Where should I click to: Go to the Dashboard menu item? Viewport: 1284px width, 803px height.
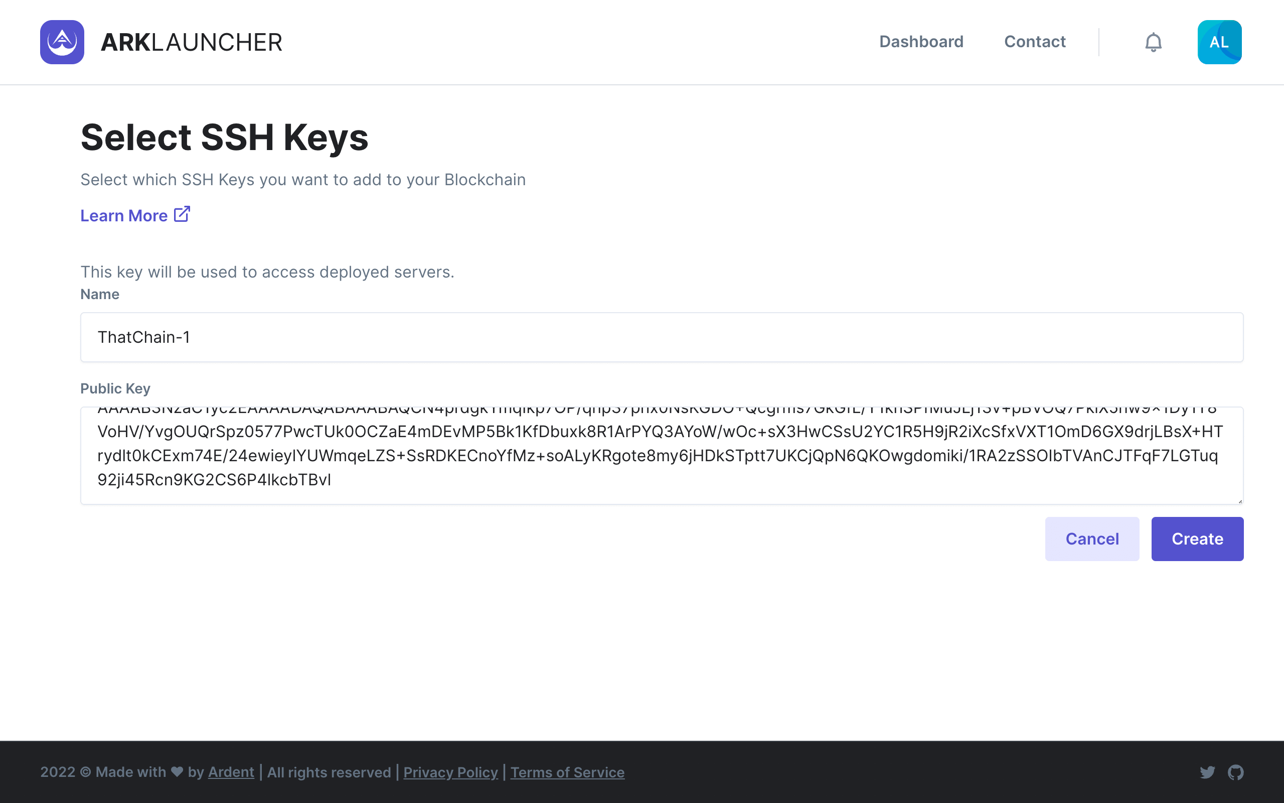(x=921, y=42)
